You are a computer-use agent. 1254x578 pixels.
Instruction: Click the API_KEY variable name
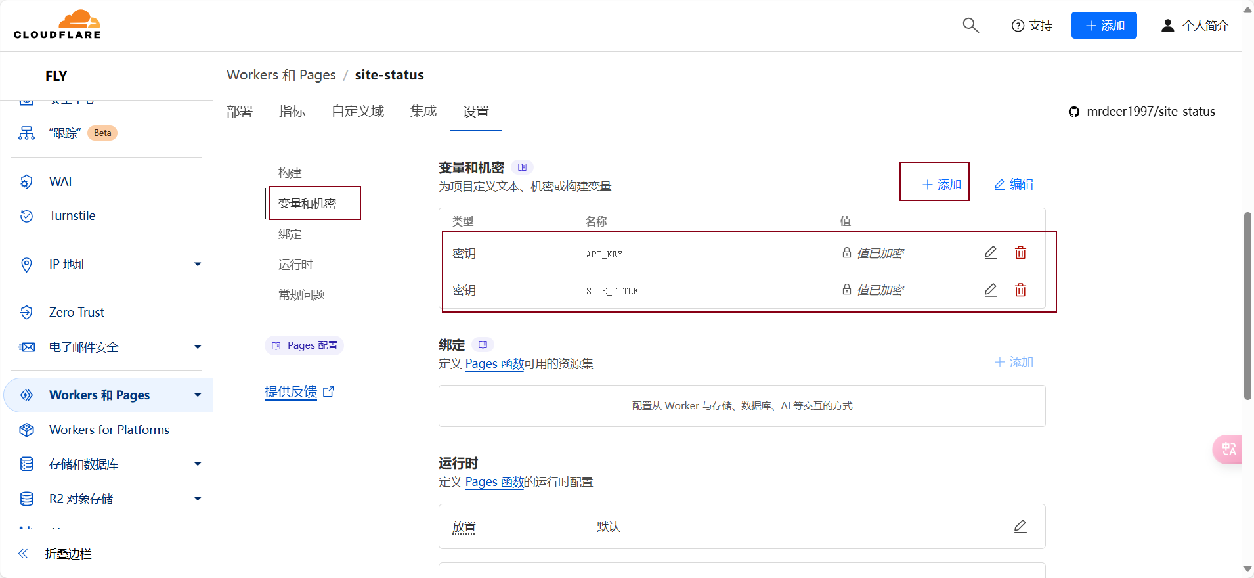[x=604, y=254]
